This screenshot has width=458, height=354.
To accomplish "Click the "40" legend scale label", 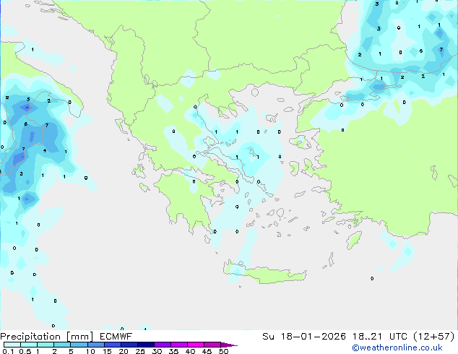I will [190, 351].
